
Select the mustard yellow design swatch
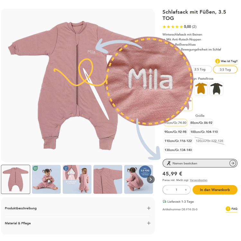pyautogui.click(x=201, y=89)
